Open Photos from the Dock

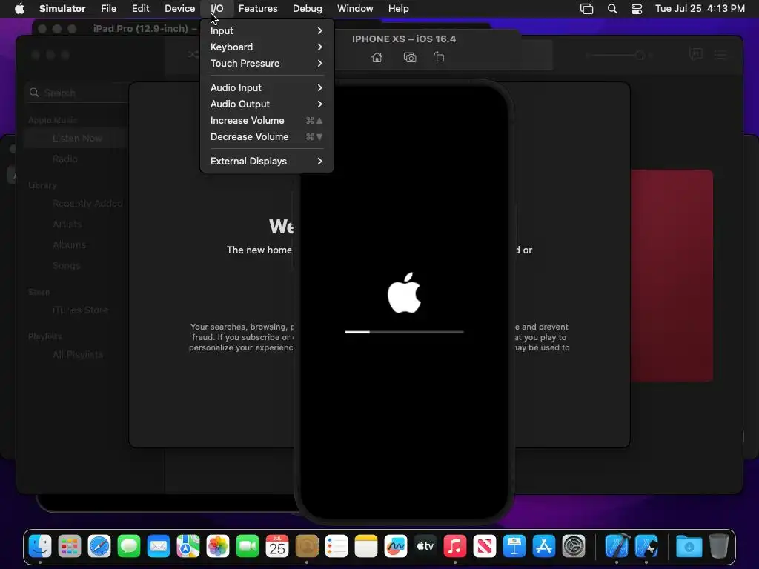tap(218, 546)
